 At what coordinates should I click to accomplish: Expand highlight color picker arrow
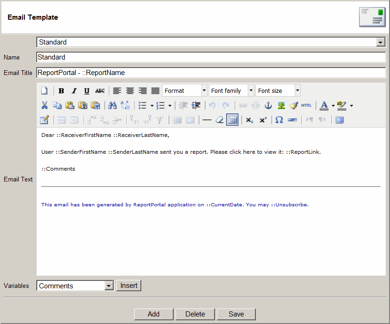pos(351,105)
